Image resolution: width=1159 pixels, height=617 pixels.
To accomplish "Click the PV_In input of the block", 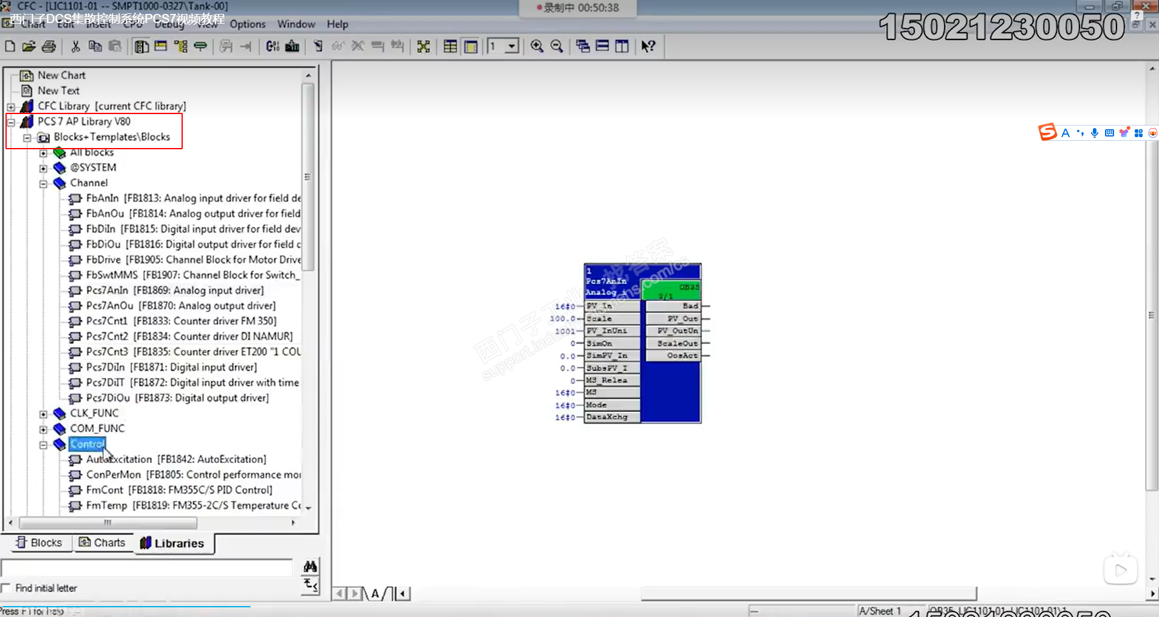I will point(612,306).
